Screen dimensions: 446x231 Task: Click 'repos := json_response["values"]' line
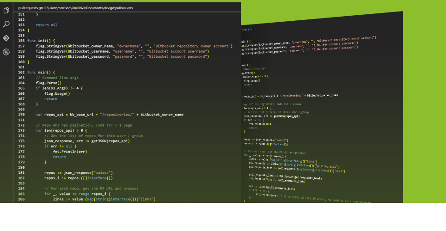point(79,173)
